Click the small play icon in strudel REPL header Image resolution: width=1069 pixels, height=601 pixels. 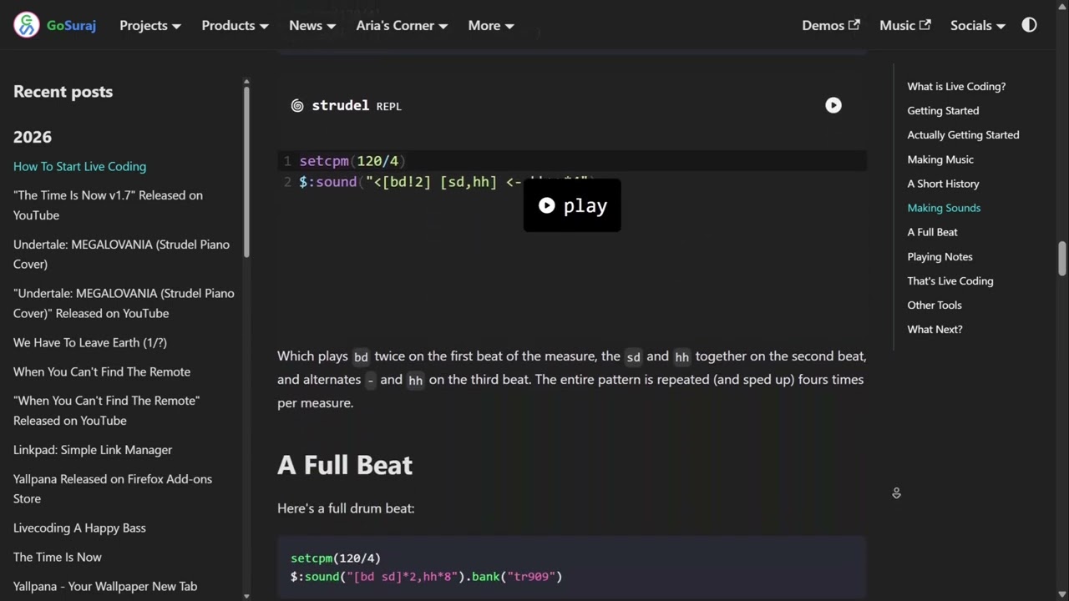[833, 105]
